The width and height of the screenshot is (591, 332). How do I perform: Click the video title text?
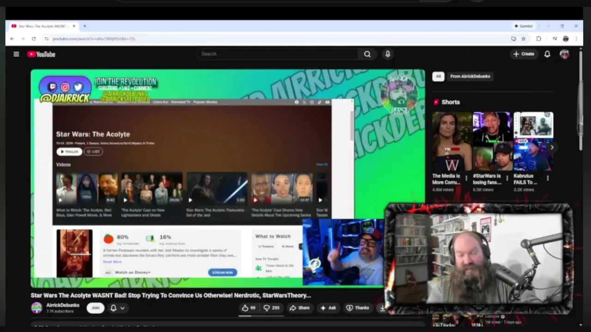[x=171, y=295]
